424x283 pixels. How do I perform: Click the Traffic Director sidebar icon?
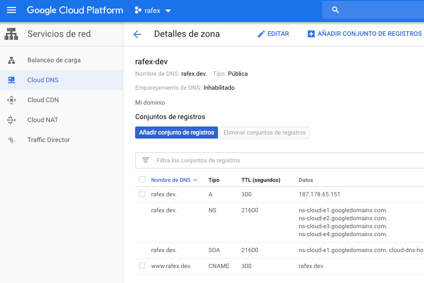(x=11, y=140)
